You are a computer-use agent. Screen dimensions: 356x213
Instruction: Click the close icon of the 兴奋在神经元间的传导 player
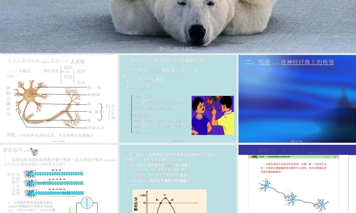335,157
